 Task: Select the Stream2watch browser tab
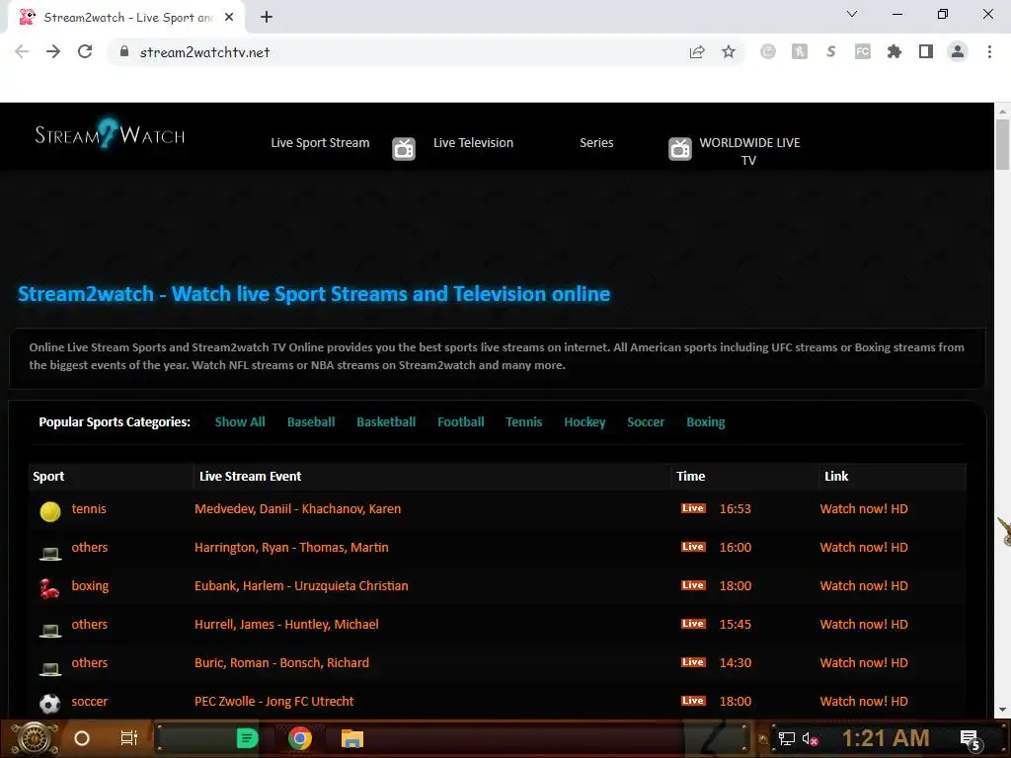point(126,18)
